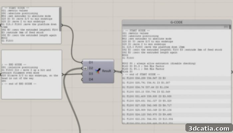Select row ending in 'Z3 E10.884'
The height and width of the screenshot is (133, 233).
tap(176, 119)
